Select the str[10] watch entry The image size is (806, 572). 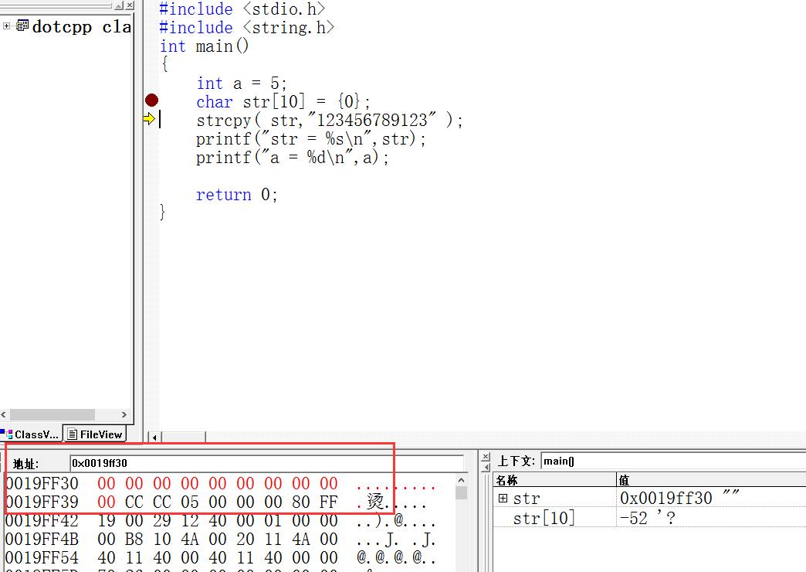pos(544,518)
